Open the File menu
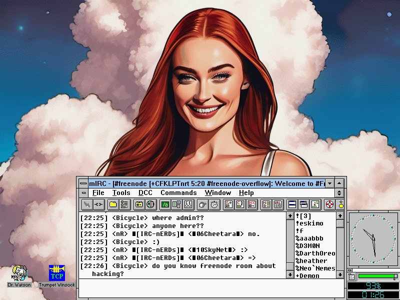The image size is (400, 300). point(98,193)
